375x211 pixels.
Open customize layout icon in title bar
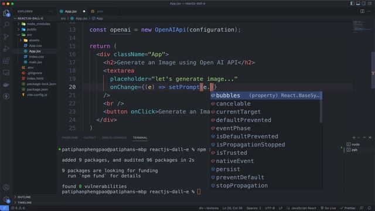coord(370,4)
